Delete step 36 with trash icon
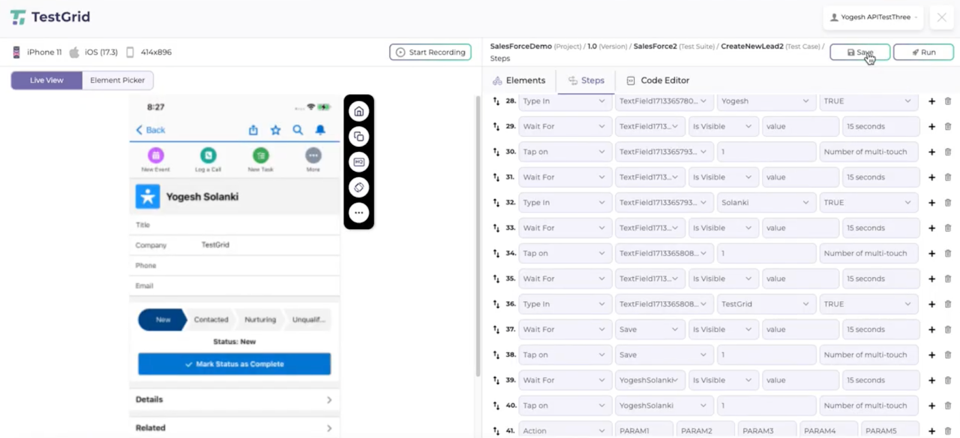This screenshot has height=438, width=960. pyautogui.click(x=948, y=304)
